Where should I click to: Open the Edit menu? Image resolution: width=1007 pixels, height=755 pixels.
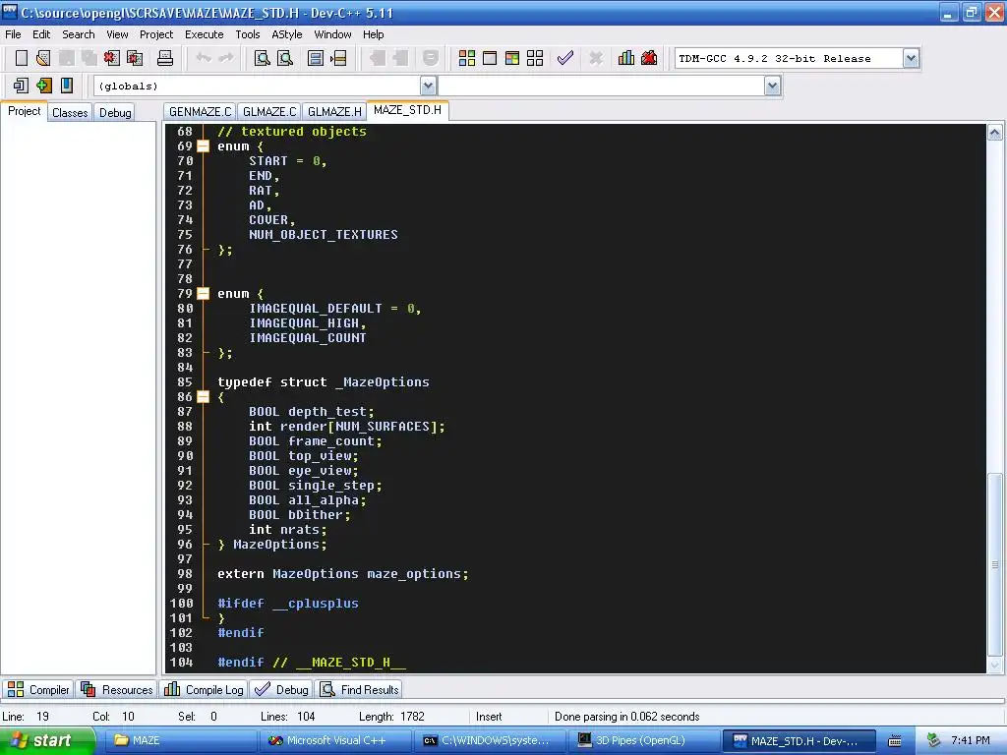(x=41, y=34)
